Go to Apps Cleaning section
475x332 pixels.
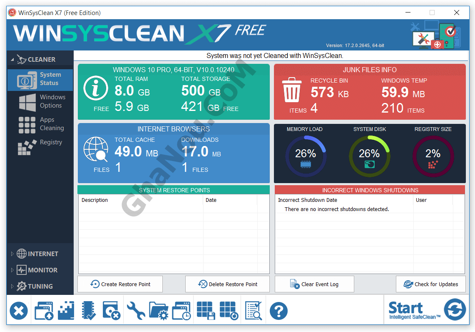click(x=40, y=124)
